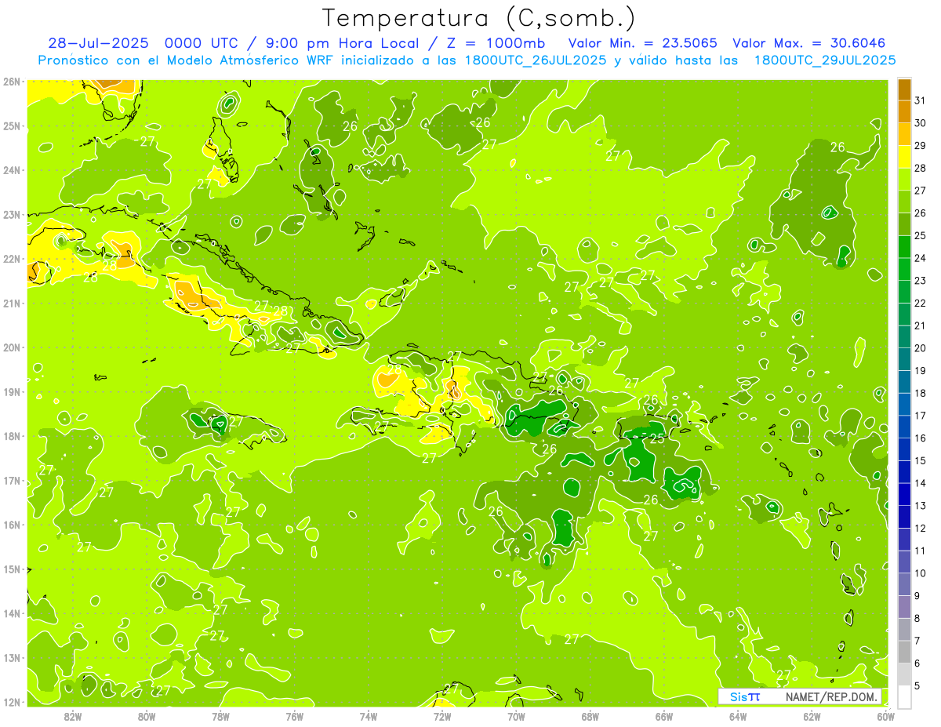The image size is (941, 727).
Task: Click the '26N' latitude axis label
Action: [x=12, y=82]
